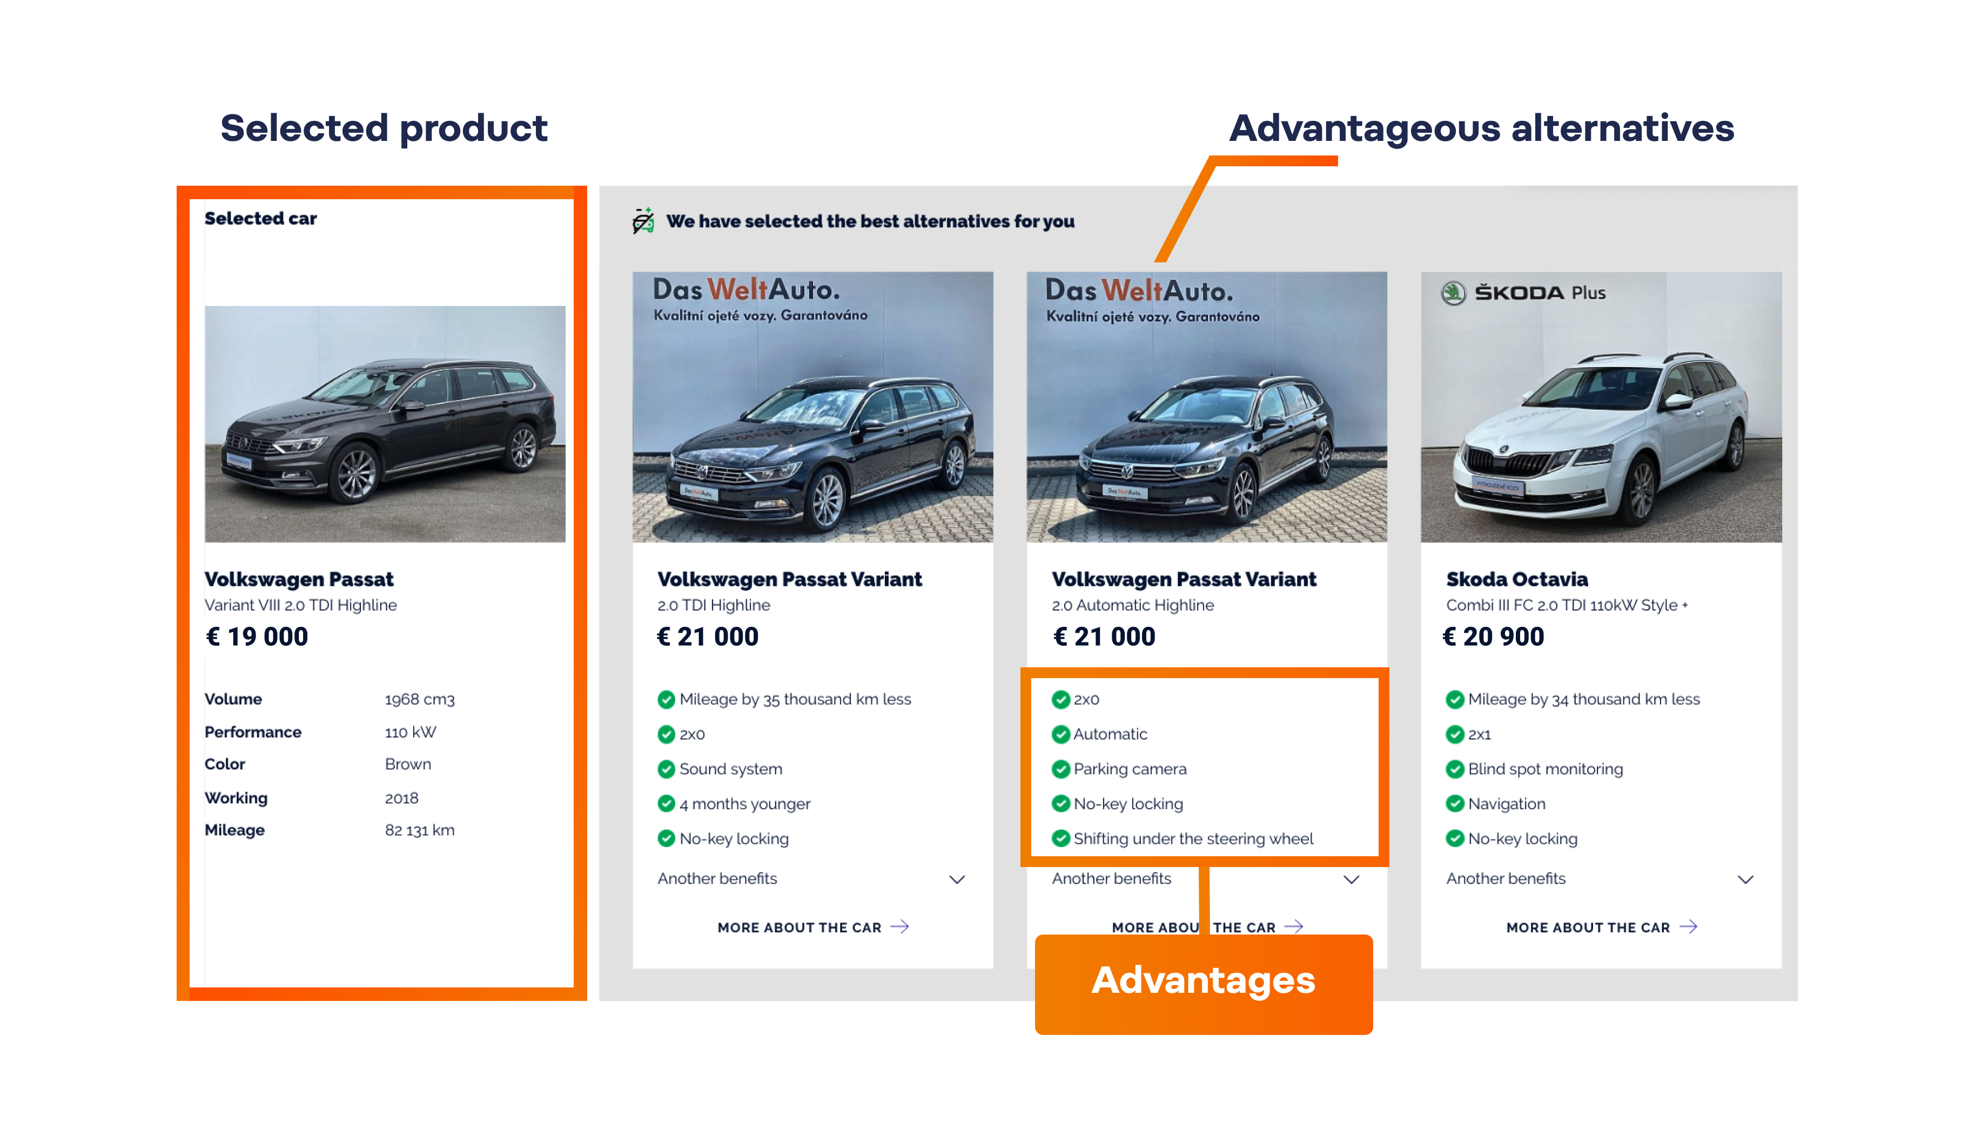Click green check beside Parking camera
1975x1144 pixels.
[1060, 769]
